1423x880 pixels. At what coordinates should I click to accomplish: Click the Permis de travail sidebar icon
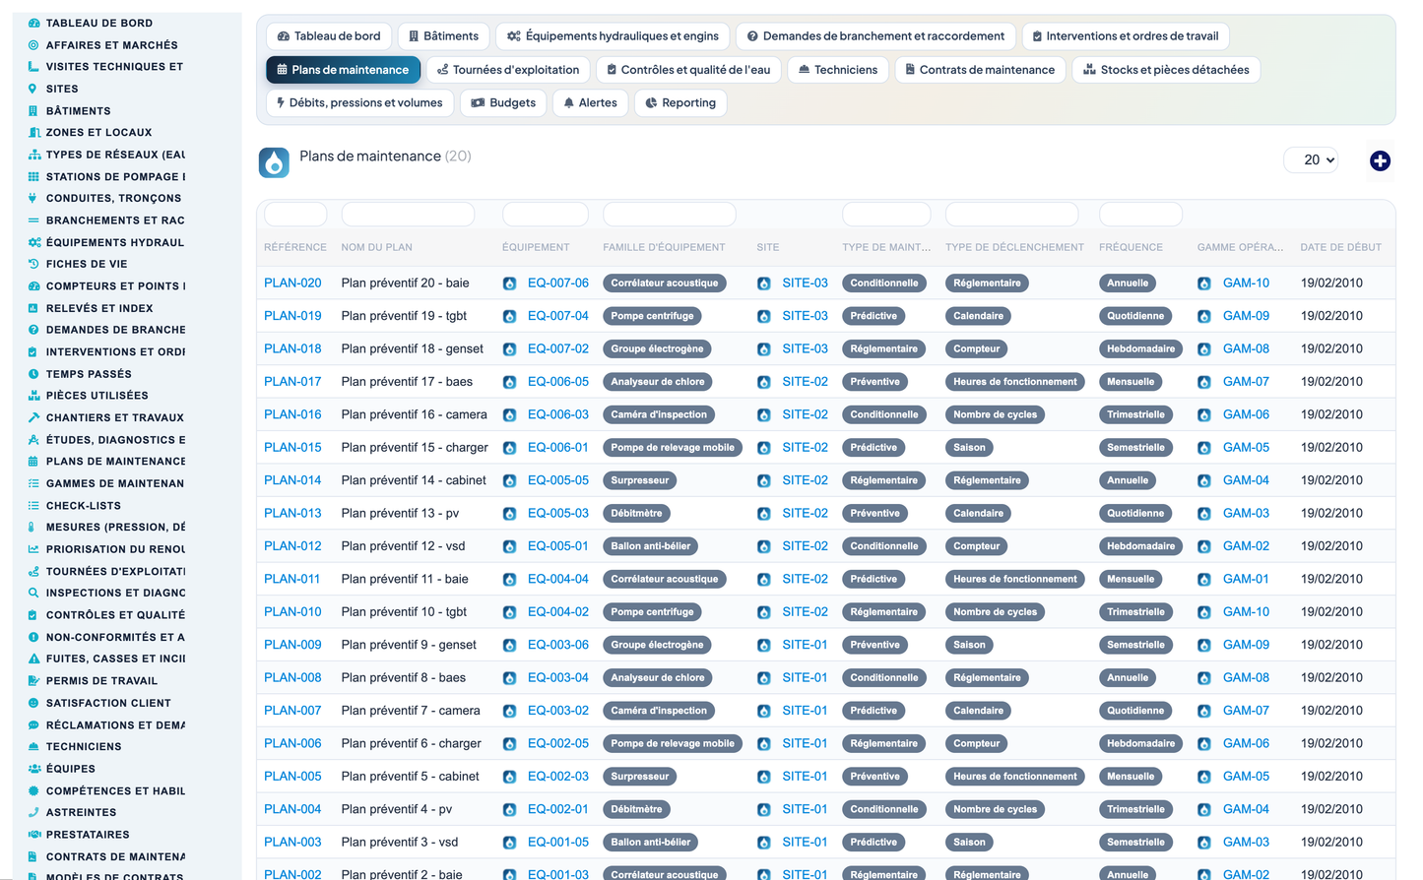click(x=33, y=680)
